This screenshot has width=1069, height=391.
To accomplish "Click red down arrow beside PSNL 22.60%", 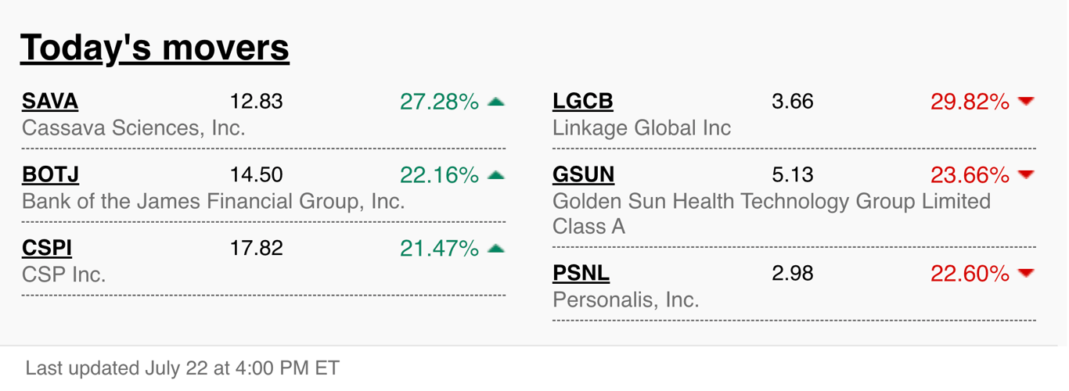I will pyautogui.click(x=1026, y=274).
